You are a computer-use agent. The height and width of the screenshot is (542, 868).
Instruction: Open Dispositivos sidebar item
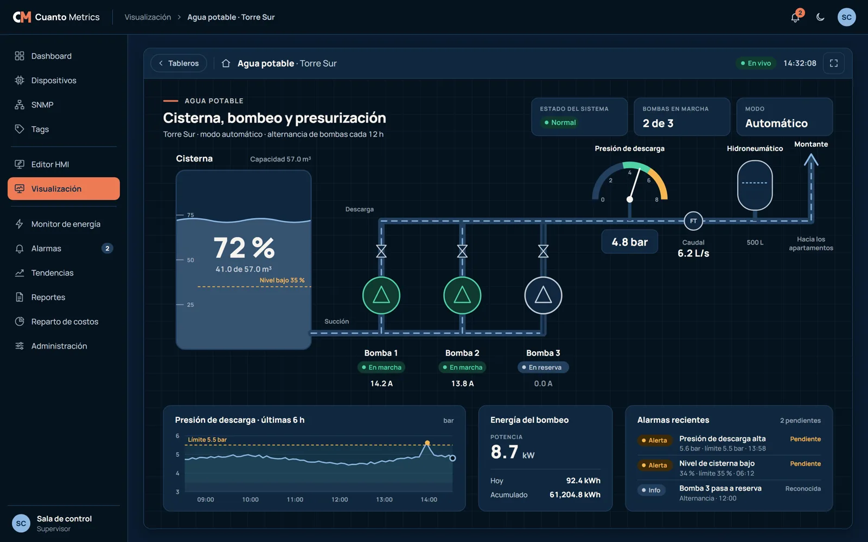[63, 80]
